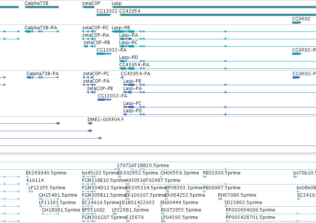Select the CG13032-RA transcript label
This screenshot has height=223, width=316.
(x=112, y=50)
